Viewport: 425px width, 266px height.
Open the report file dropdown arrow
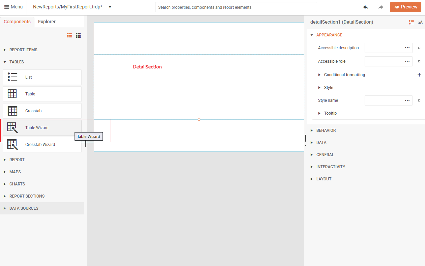point(110,7)
